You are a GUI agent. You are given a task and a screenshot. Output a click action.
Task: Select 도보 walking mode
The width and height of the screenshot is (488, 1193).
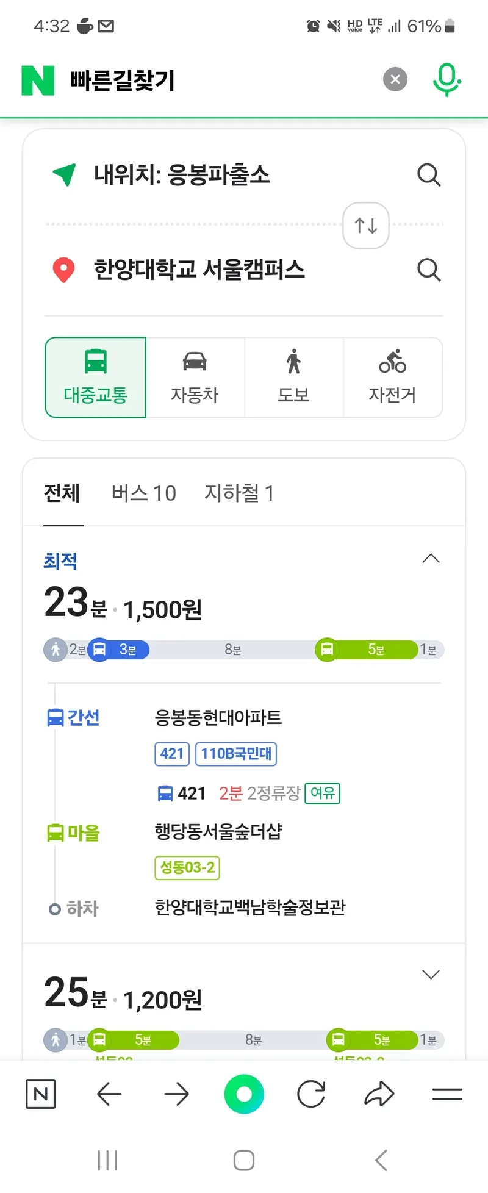click(x=294, y=378)
